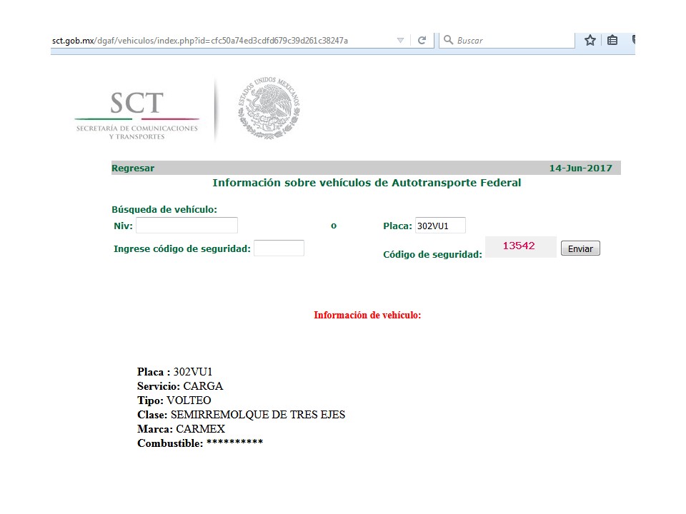Click the red Información de vehículo heading
The height and width of the screenshot is (514, 686).
coord(367,315)
